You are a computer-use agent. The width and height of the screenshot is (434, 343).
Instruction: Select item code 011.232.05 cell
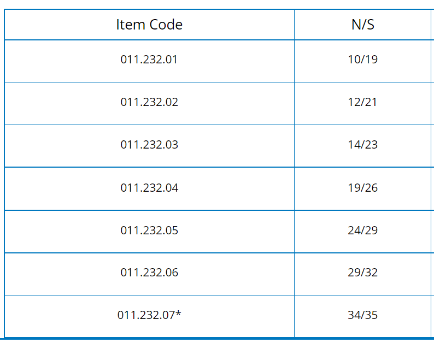pyautogui.click(x=149, y=230)
